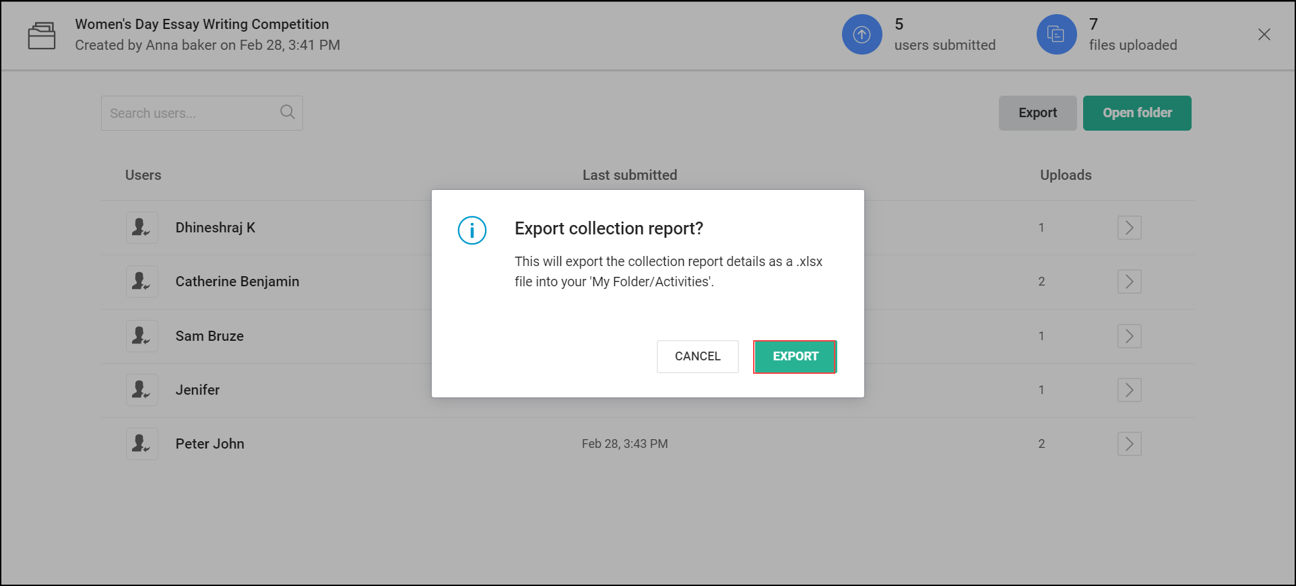
Task: Click the gray Export button at top
Action: click(x=1037, y=113)
